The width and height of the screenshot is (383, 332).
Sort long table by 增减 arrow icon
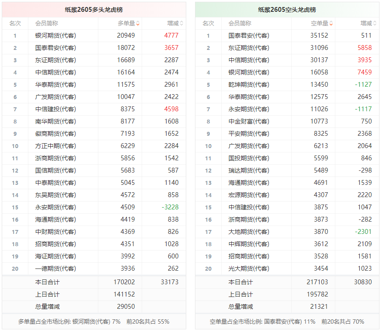[181, 24]
